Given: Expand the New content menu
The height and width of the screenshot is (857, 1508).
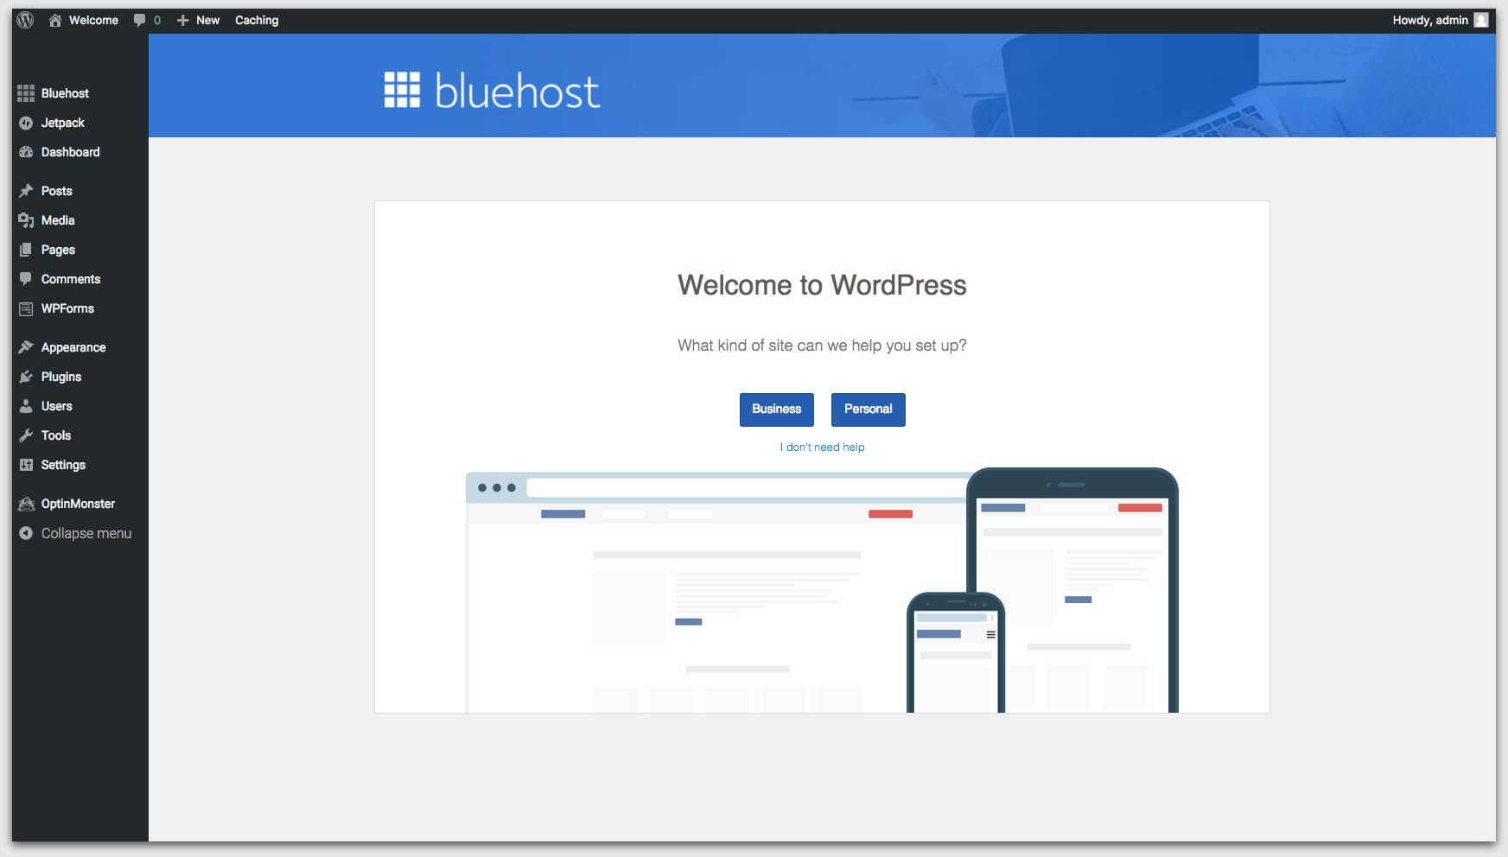Looking at the screenshot, I should (199, 20).
